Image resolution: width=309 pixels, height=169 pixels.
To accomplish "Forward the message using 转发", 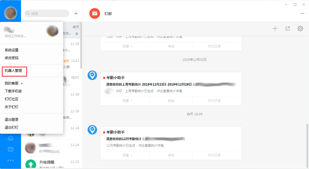I will point(171,101).
